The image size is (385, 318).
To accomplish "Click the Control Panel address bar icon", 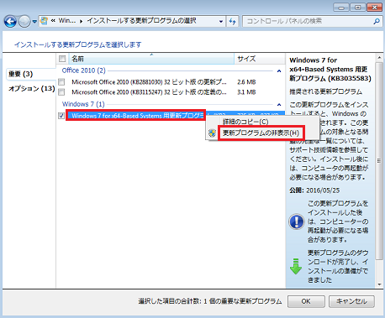I will pyautogui.click(x=45, y=21).
